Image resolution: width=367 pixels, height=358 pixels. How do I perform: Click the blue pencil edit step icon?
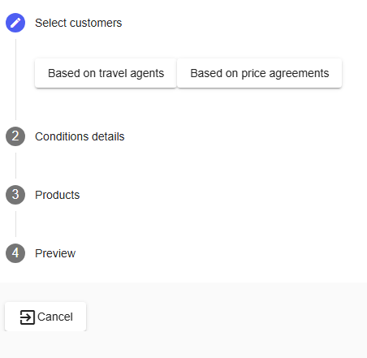(15, 23)
